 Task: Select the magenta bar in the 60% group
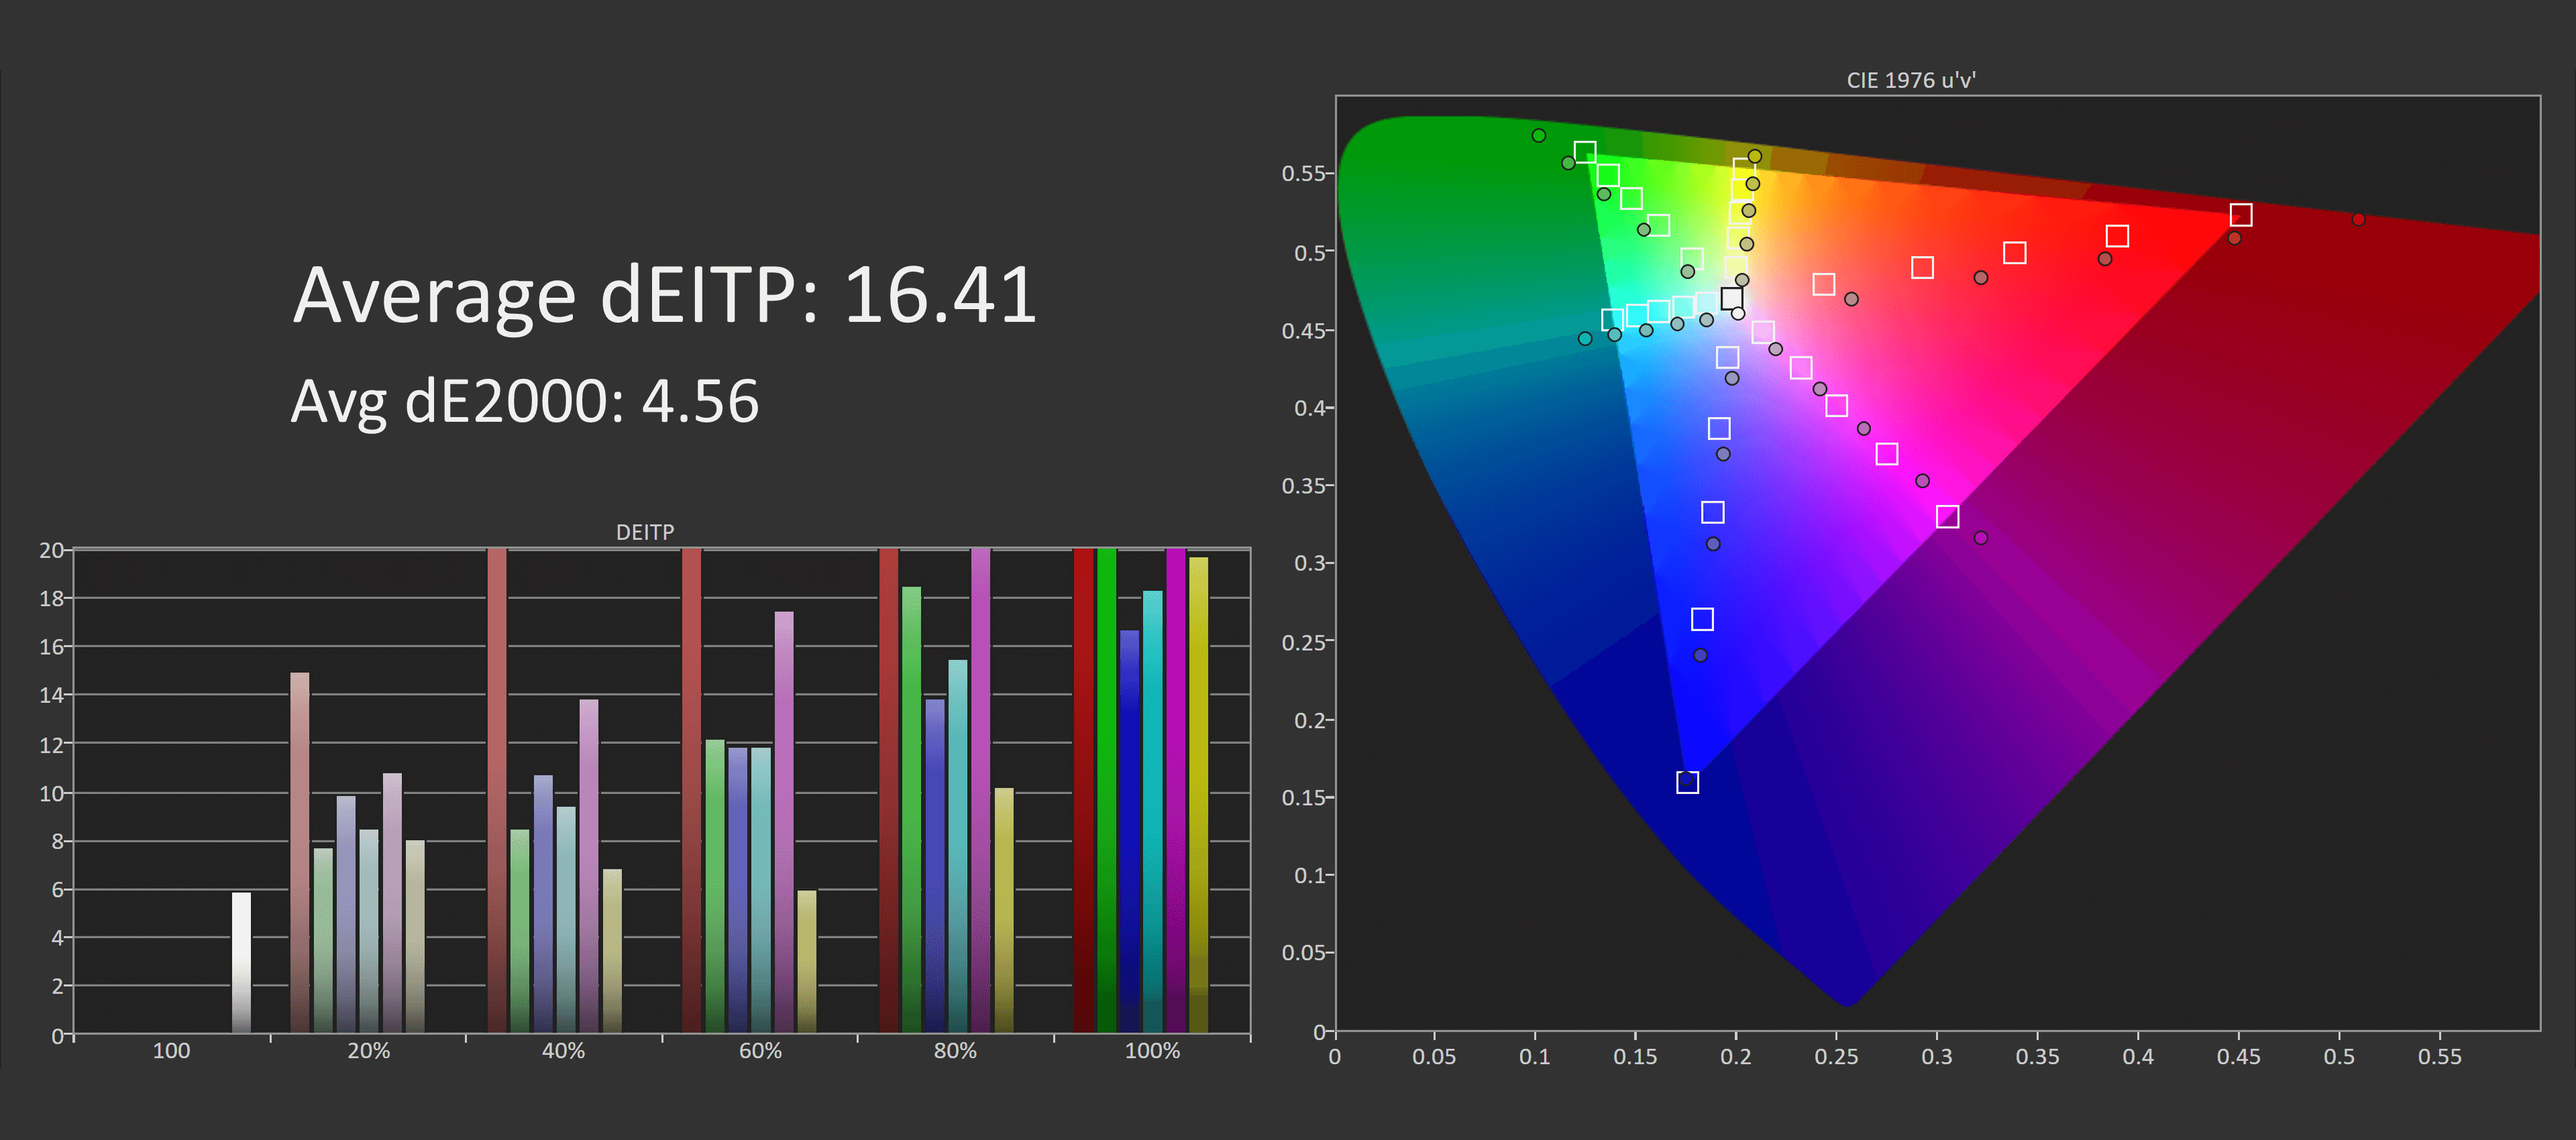point(784,822)
